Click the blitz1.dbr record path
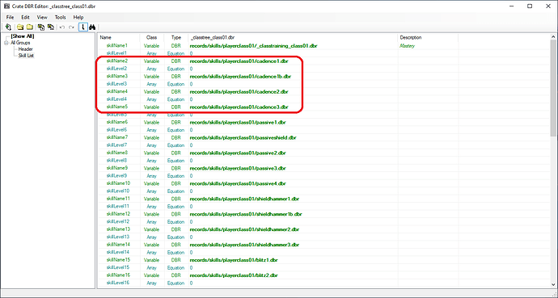 234,260
